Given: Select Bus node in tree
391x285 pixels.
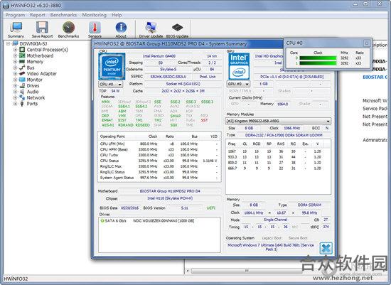Looking at the screenshot, I should [31, 68].
